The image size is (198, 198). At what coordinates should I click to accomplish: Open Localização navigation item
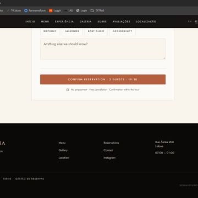click(146, 21)
